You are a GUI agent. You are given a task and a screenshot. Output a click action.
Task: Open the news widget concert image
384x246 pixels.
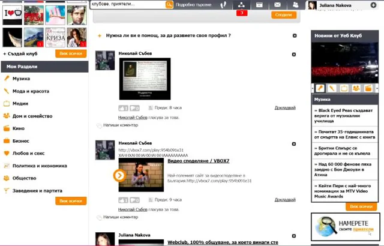[344, 62]
